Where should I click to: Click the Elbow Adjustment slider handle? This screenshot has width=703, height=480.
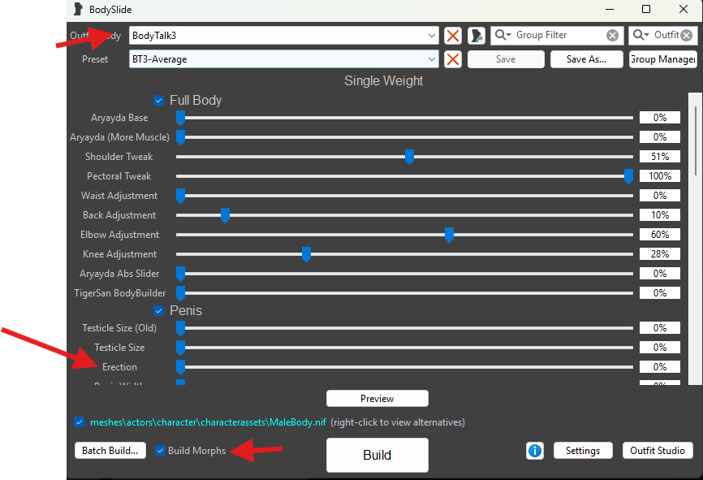click(x=449, y=235)
